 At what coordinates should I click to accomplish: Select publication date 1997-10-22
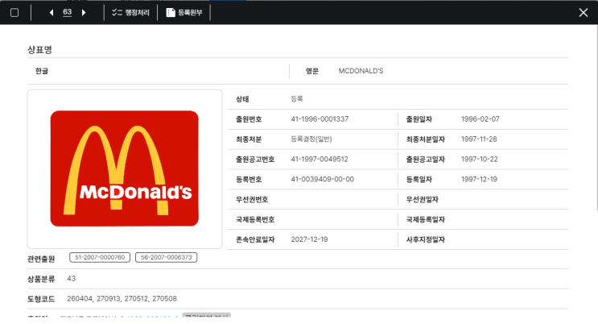(480, 160)
